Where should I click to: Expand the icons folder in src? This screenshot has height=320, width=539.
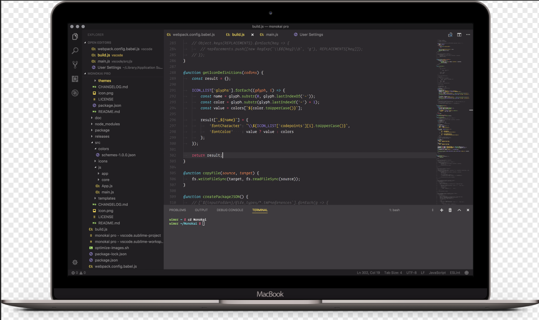102,161
